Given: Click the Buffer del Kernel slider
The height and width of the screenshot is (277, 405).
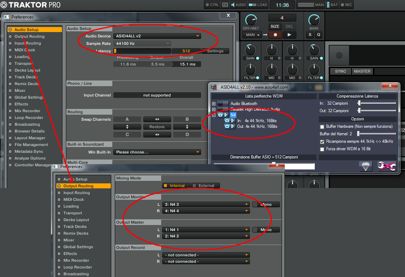Looking at the screenshot, I should (377, 134).
